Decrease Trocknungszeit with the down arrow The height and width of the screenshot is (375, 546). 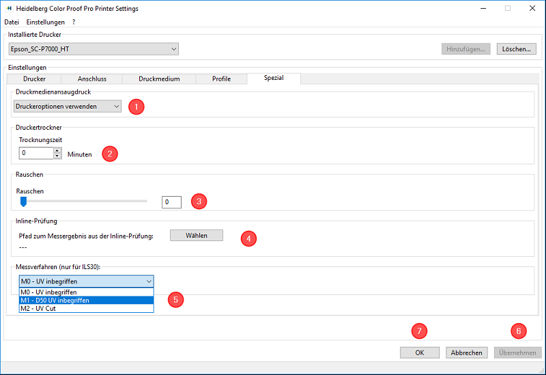click(x=57, y=156)
